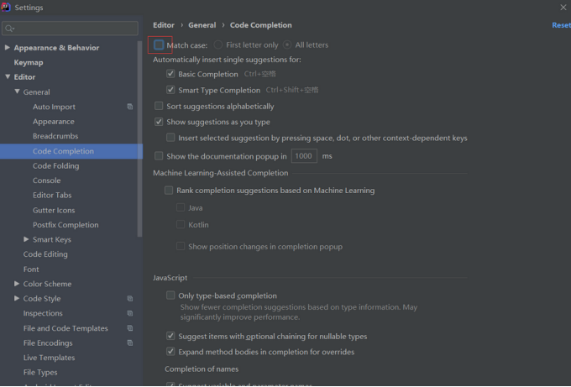This screenshot has width=571, height=387.
Task: Enable the Match case checkbox
Action: tap(159, 44)
